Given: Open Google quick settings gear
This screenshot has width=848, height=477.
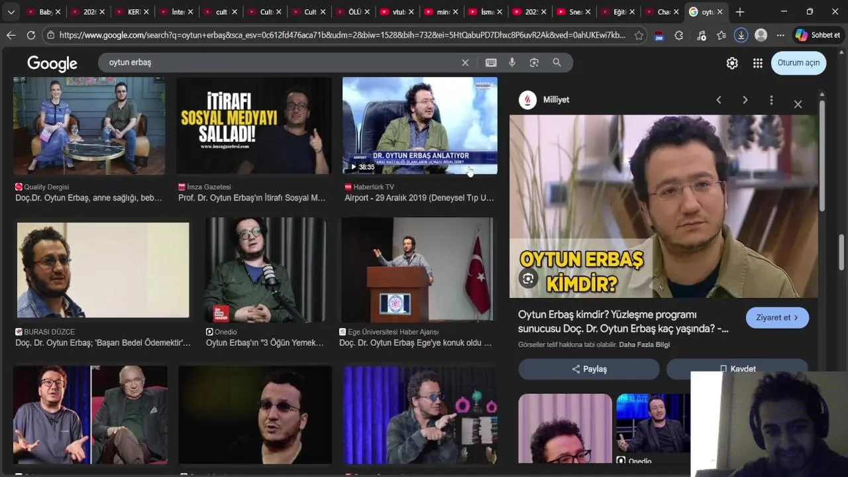Looking at the screenshot, I should coord(732,63).
